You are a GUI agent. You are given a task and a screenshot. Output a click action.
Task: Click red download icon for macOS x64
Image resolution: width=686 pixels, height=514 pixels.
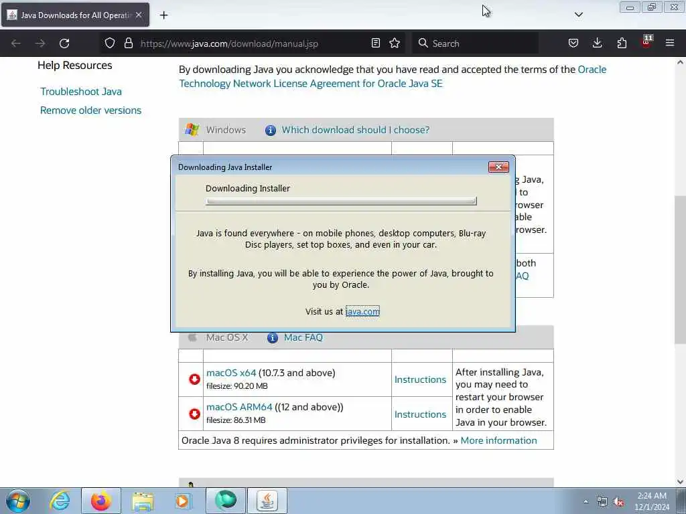(x=194, y=379)
